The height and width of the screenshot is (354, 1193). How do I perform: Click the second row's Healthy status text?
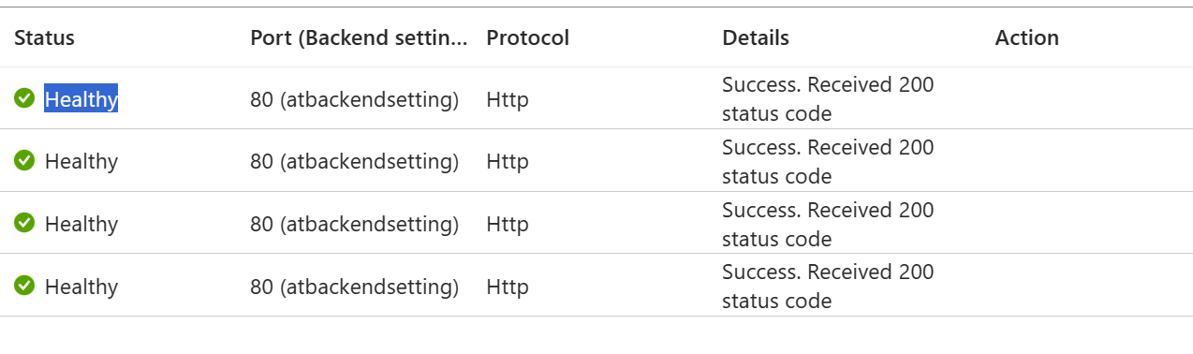pos(81,161)
